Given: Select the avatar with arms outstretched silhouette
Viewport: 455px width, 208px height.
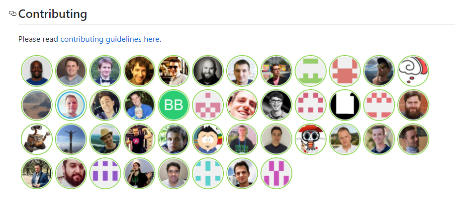Looking at the screenshot, I should coord(71,139).
